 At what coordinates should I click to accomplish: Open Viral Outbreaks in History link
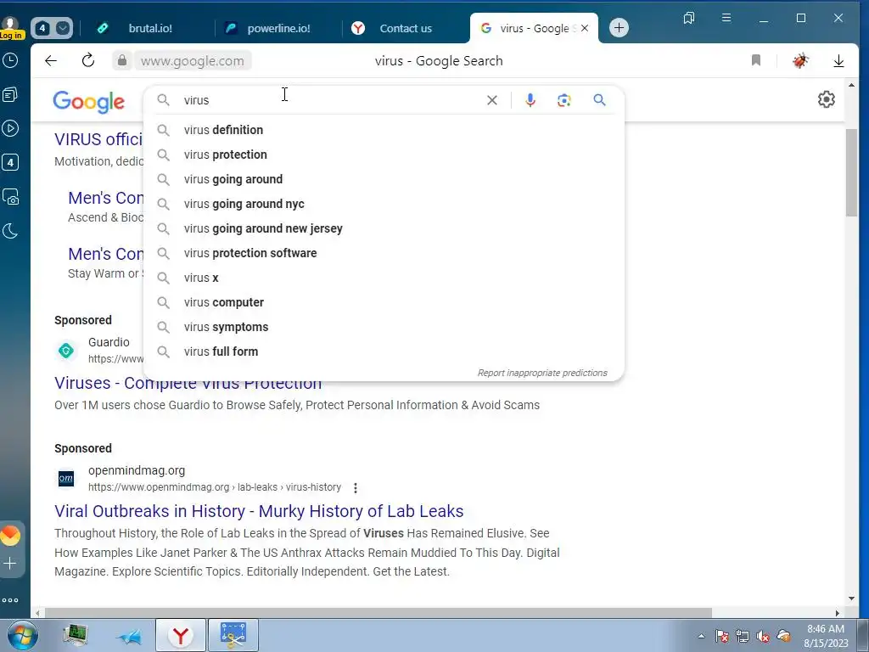259,511
